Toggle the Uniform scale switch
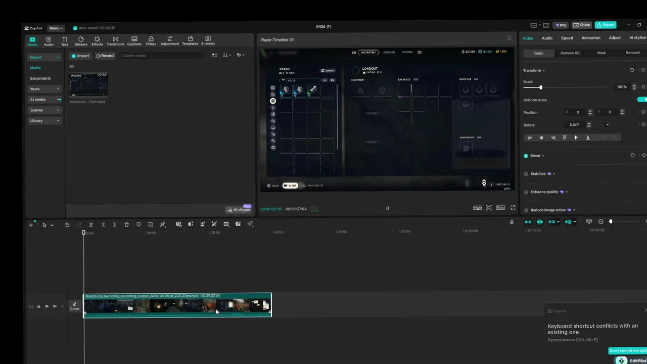The image size is (647, 364). pos(642,100)
